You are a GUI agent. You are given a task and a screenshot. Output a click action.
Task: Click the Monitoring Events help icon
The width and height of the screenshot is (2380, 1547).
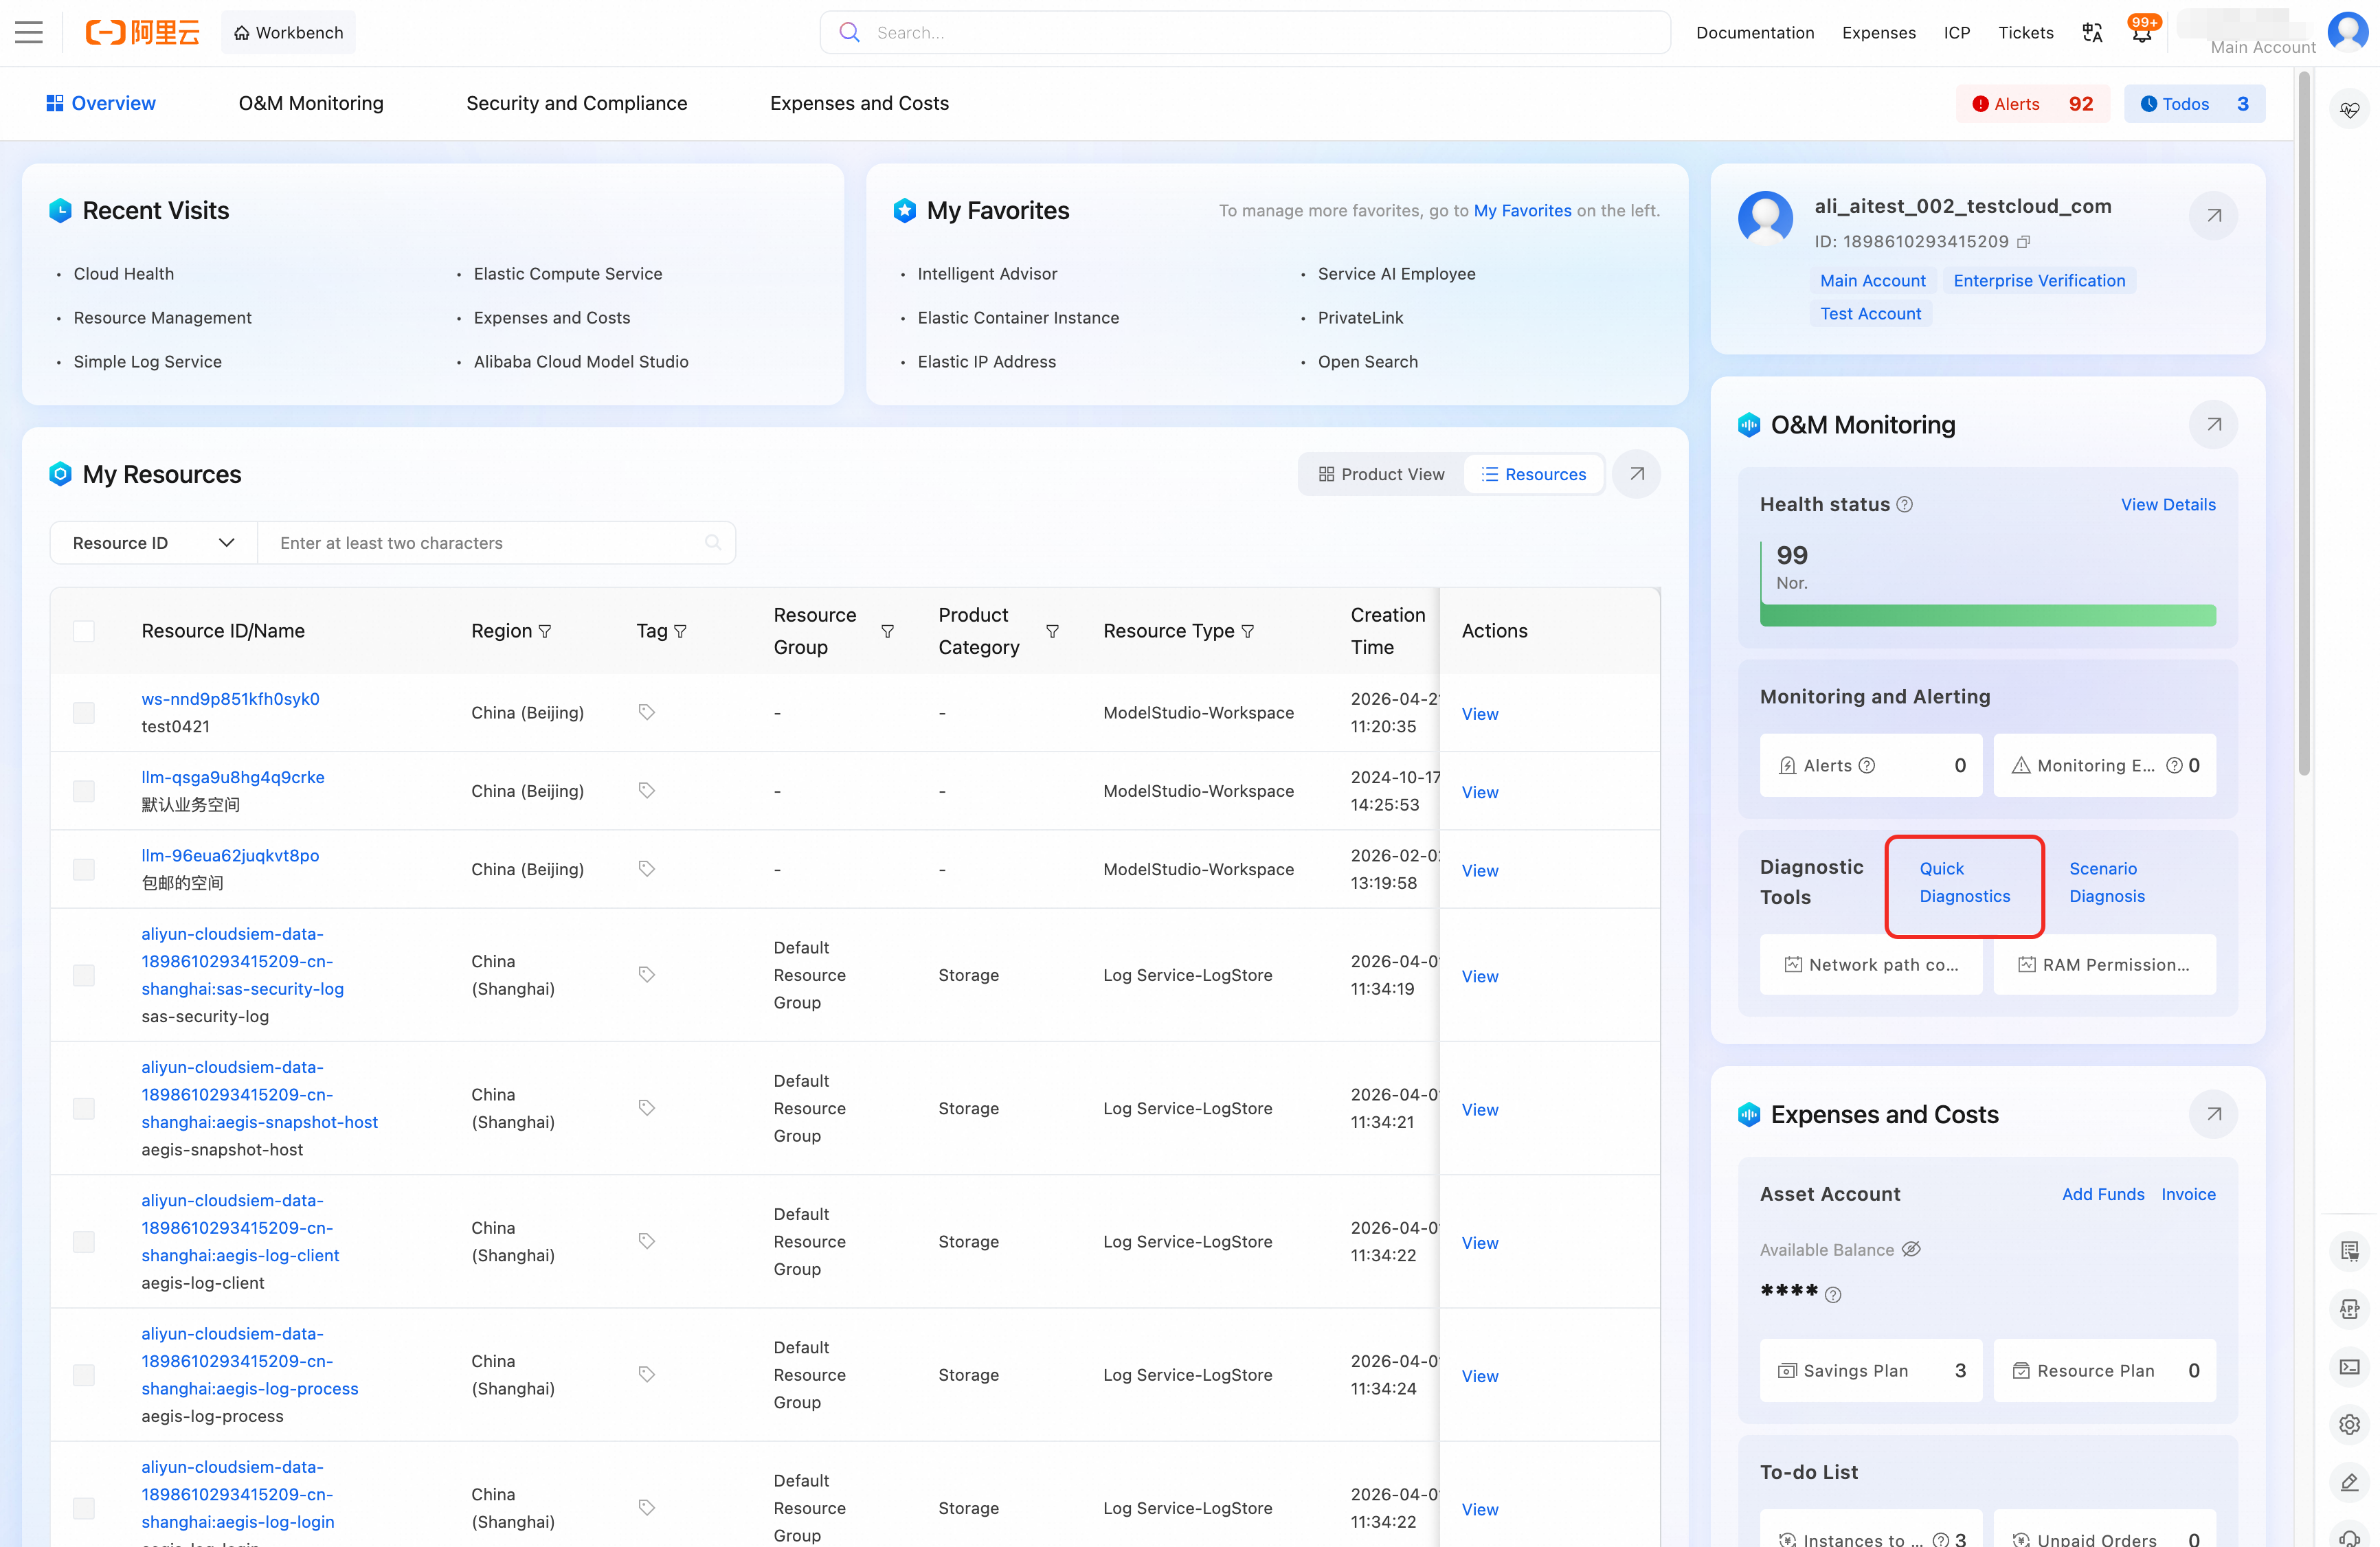click(x=2174, y=766)
